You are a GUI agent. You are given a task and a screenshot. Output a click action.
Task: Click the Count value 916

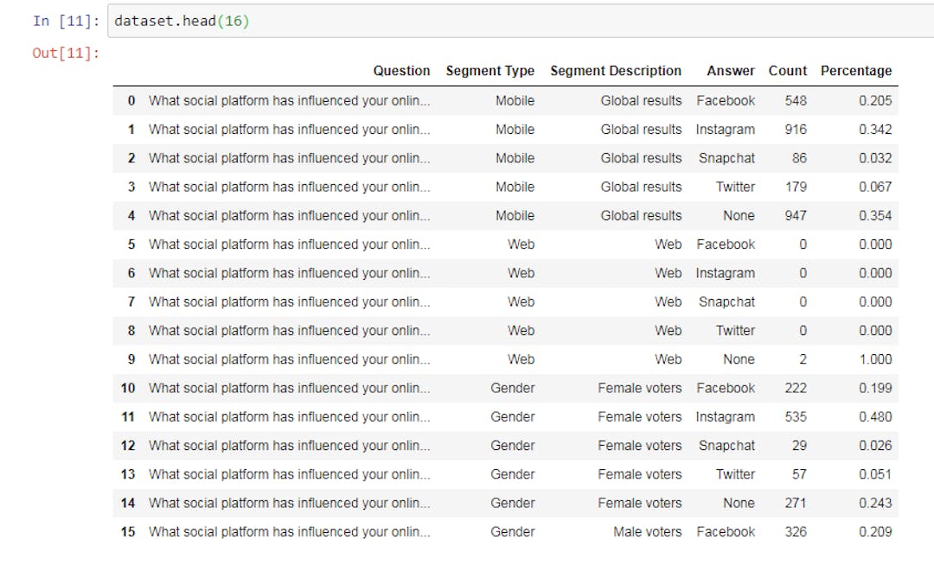[x=795, y=130]
